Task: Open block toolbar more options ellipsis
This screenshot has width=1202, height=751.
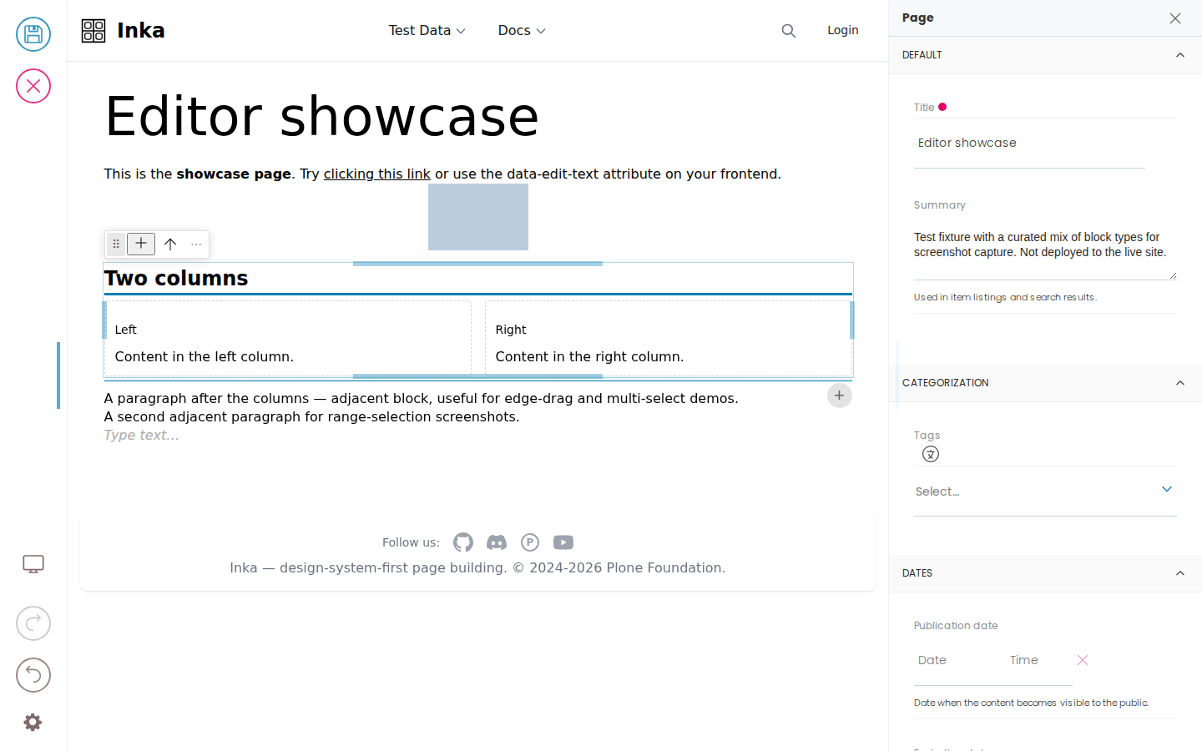Action: pos(196,244)
